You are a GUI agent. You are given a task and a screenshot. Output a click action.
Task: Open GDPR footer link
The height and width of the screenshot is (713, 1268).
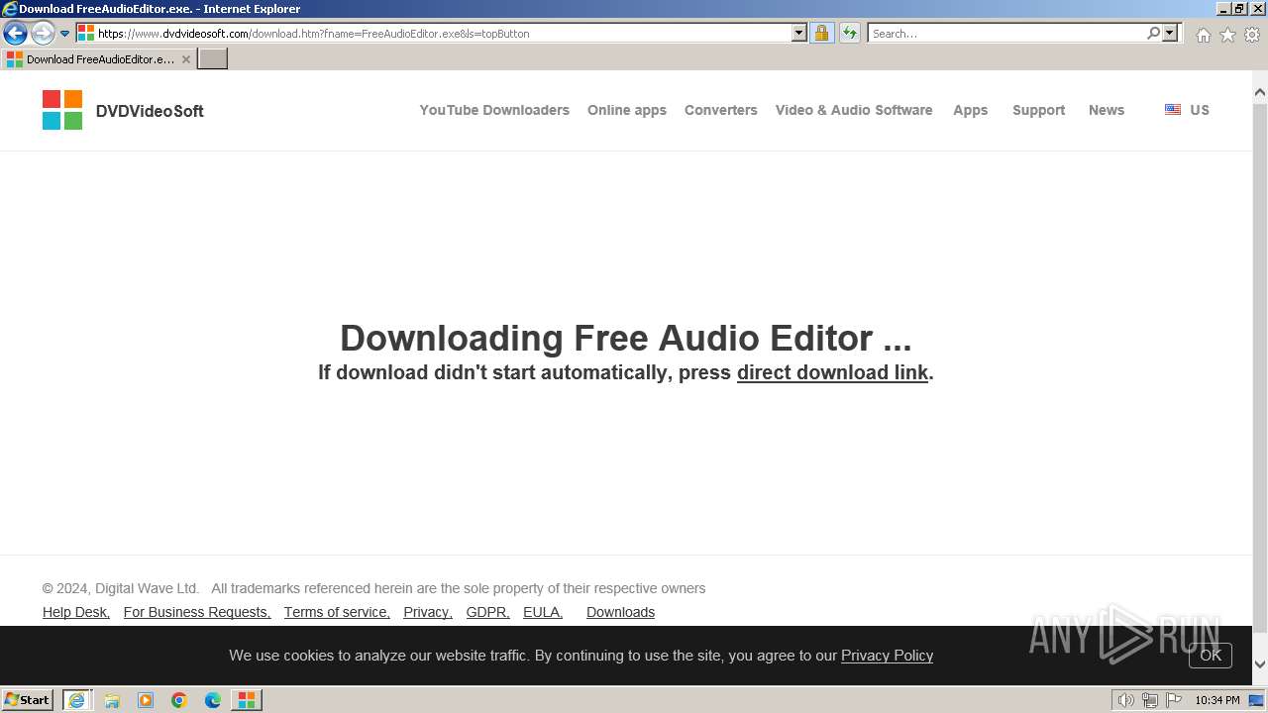(488, 612)
